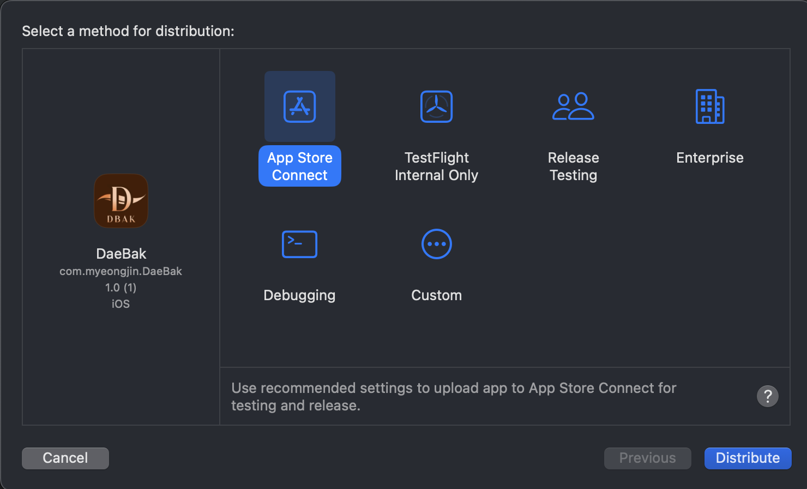Go back with the Previous button
Screen dimensions: 807x489
[647, 458]
